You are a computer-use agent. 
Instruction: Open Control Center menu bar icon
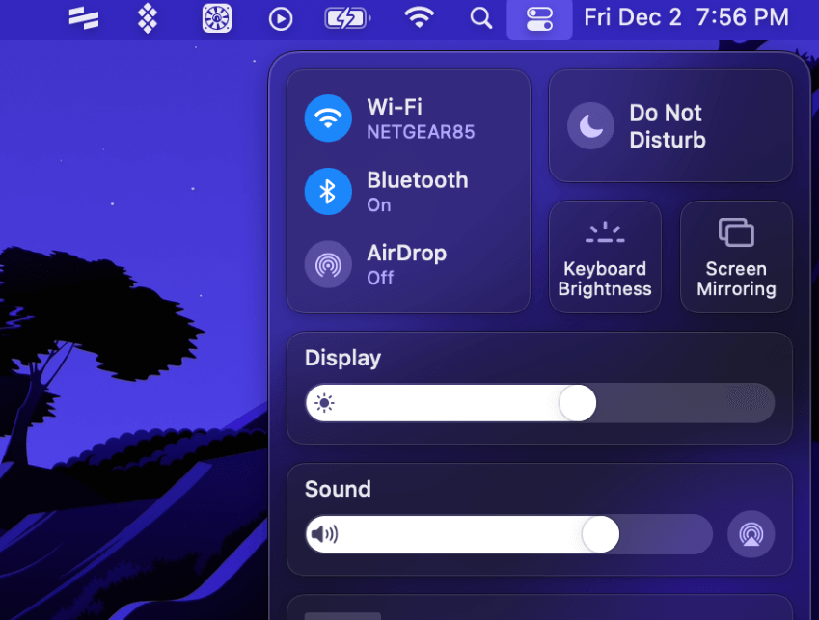539,19
